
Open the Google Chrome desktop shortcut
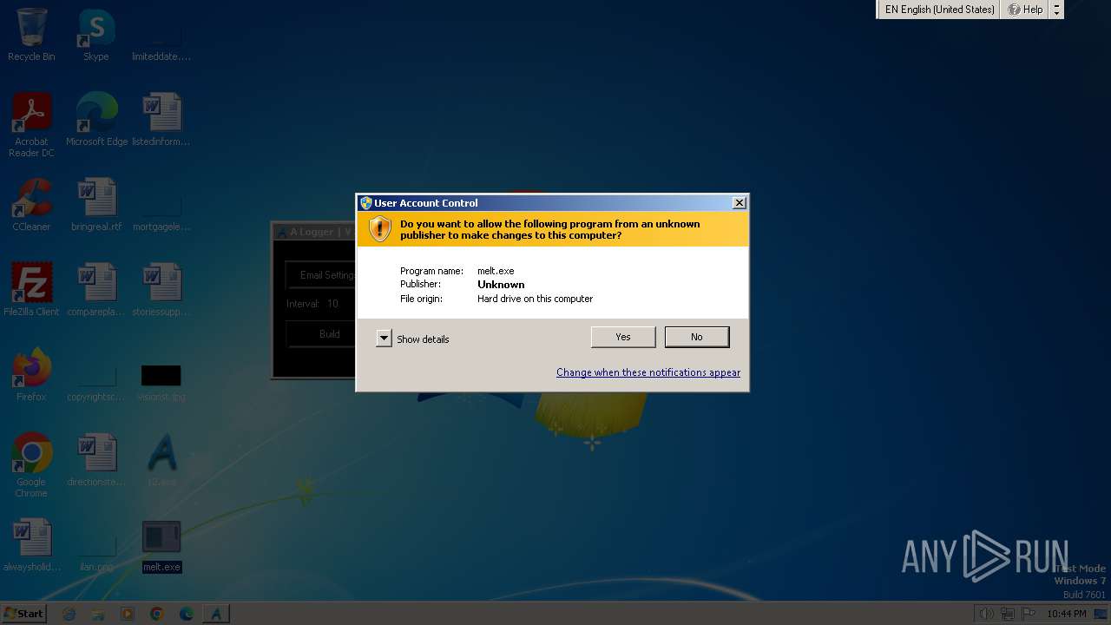pos(31,465)
